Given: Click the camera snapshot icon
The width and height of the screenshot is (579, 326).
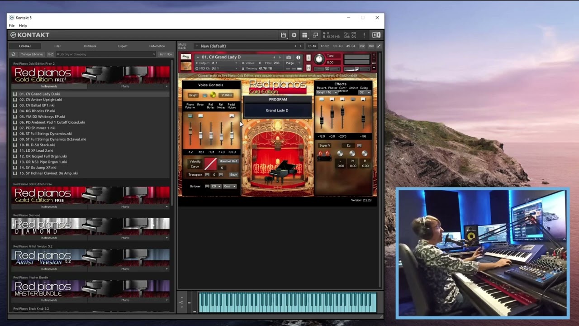Looking at the screenshot, I should (x=289, y=58).
